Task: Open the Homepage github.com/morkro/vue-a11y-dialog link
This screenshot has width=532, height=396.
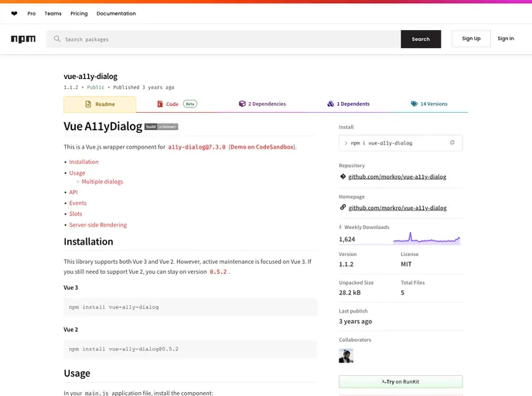Action: [x=397, y=208]
